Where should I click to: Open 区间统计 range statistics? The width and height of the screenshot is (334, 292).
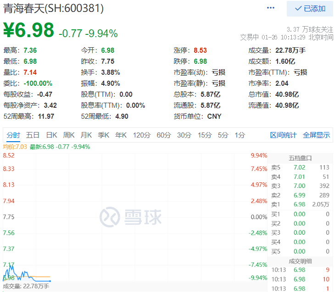[283, 135]
